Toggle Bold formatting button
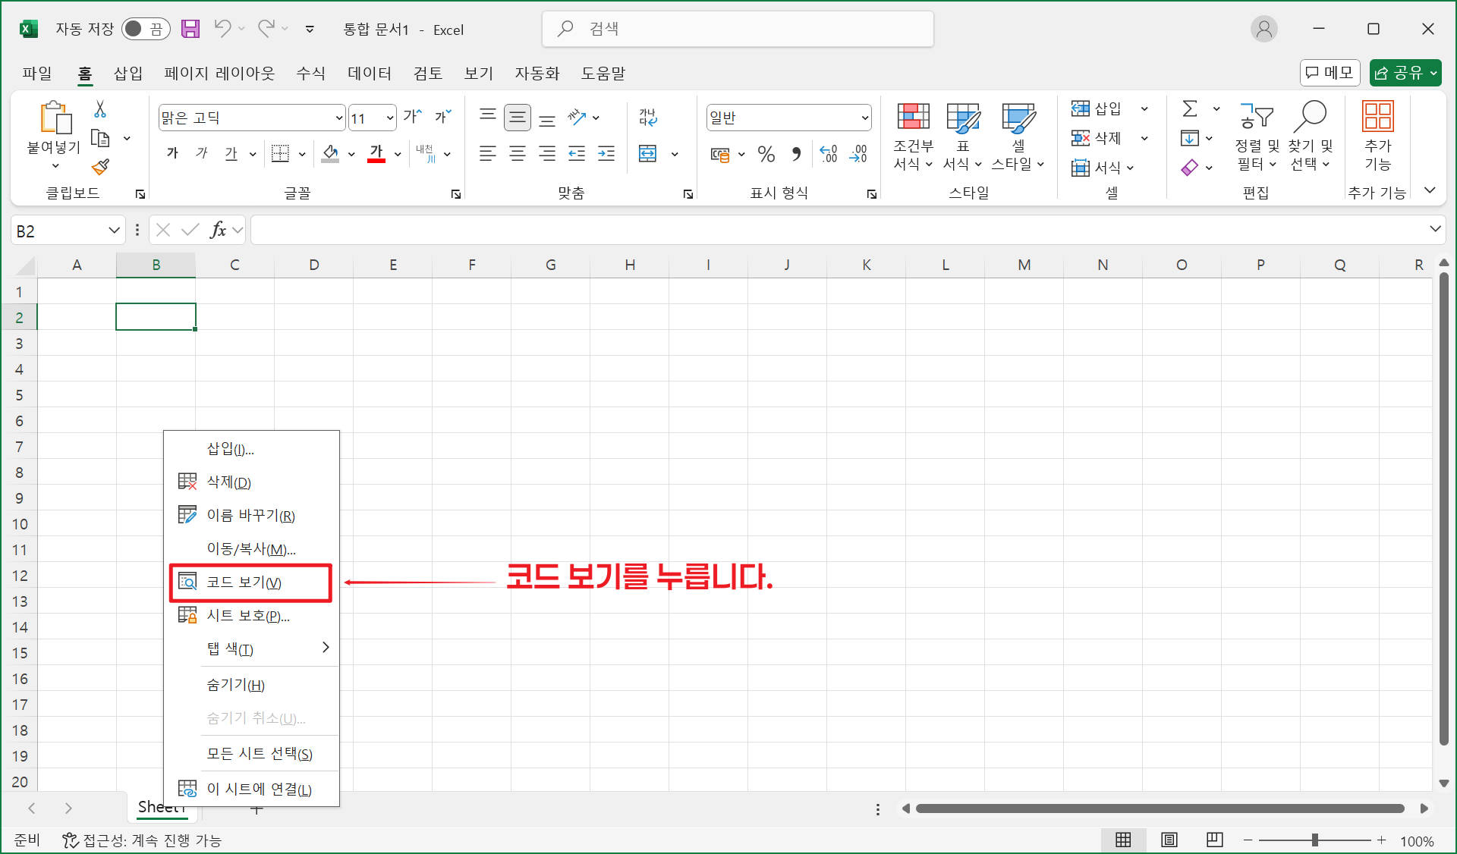This screenshot has height=854, width=1457. click(x=172, y=154)
